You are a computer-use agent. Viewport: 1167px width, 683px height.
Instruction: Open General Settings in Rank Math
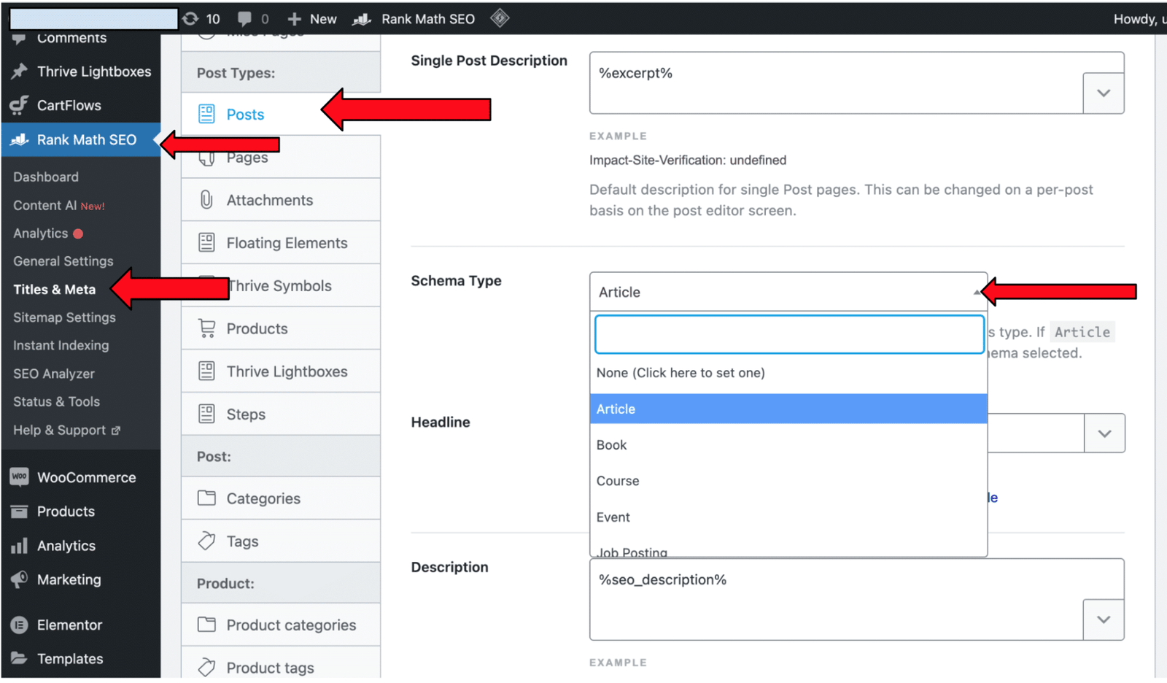coord(63,261)
